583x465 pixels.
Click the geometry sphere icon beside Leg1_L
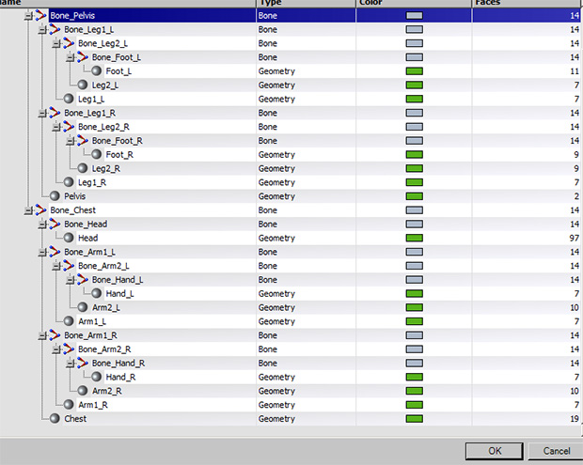coord(69,99)
